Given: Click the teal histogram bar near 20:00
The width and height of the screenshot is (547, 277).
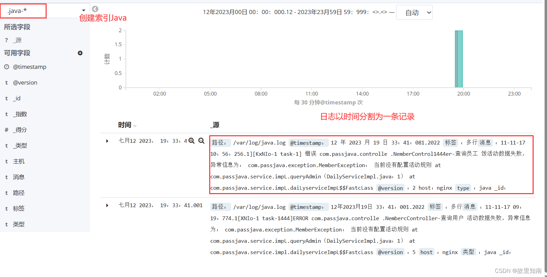Looking at the screenshot, I should [x=459, y=59].
